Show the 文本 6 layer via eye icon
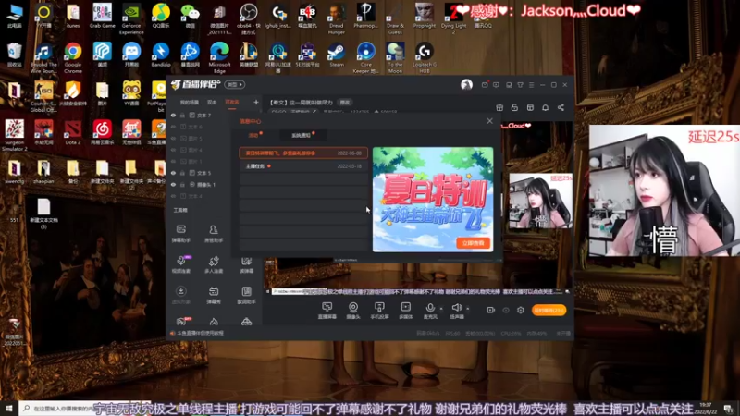This screenshot has height=416, width=740. coord(173,127)
